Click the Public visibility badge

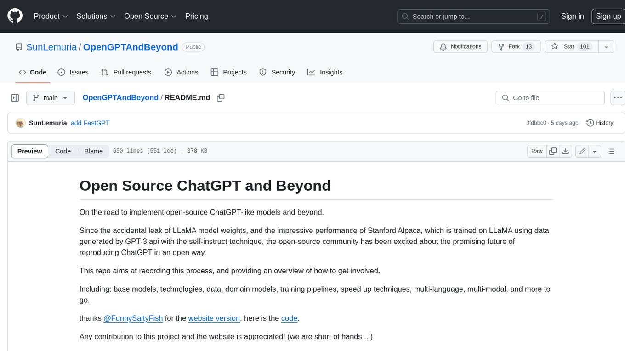point(193,47)
